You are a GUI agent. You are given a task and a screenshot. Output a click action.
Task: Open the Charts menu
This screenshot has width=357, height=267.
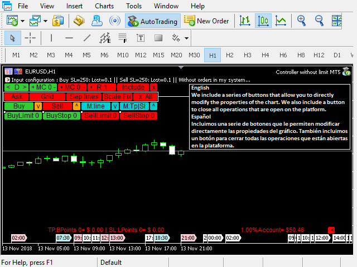pyautogui.click(x=104, y=6)
